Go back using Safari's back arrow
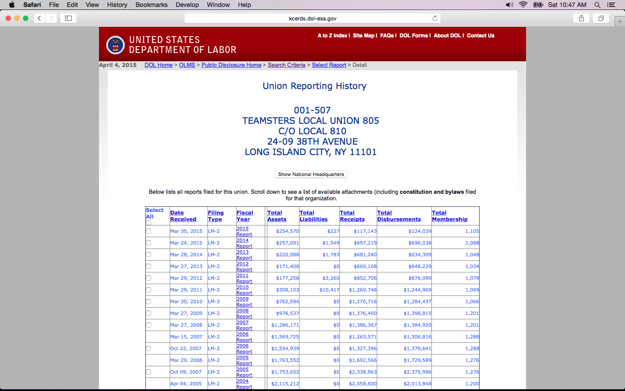This screenshot has height=391, width=625. [39, 18]
